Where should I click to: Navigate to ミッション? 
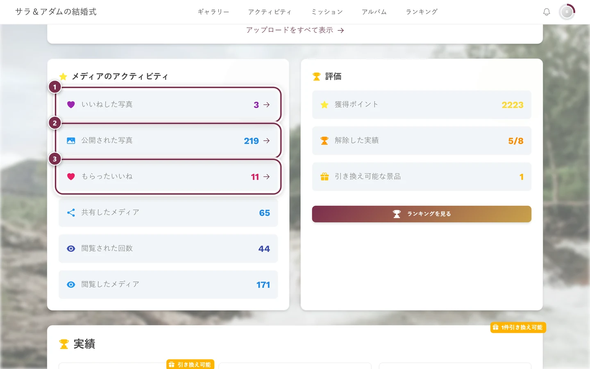tap(327, 12)
